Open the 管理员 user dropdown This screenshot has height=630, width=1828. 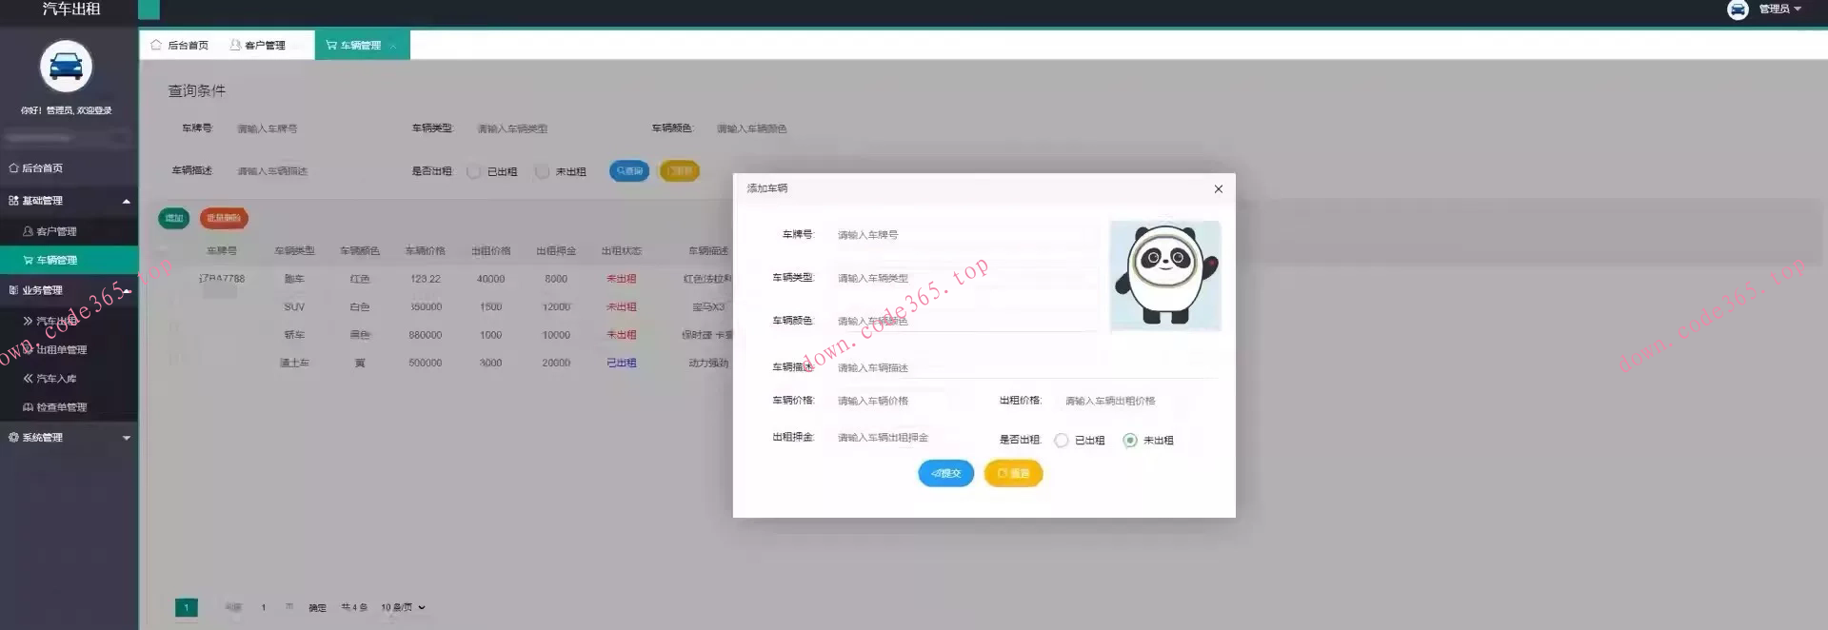tap(1779, 10)
